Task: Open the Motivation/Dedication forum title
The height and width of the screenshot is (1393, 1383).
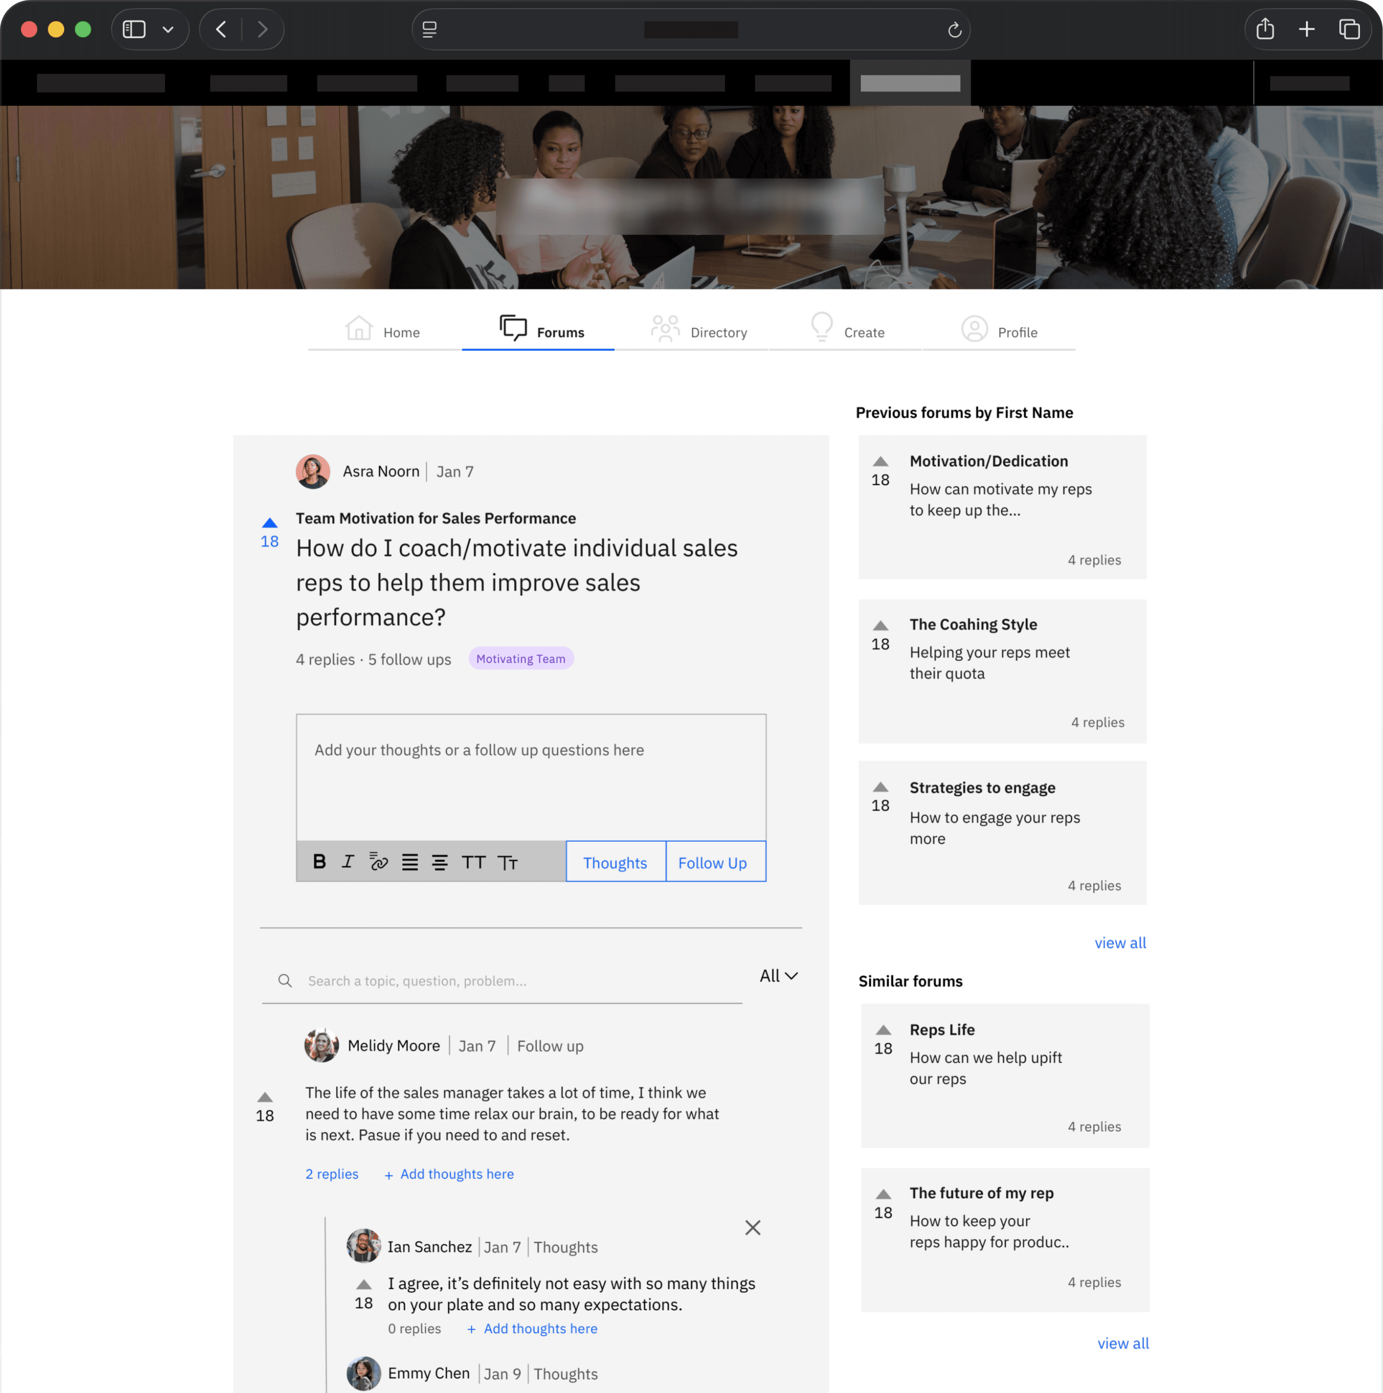Action: 988,461
